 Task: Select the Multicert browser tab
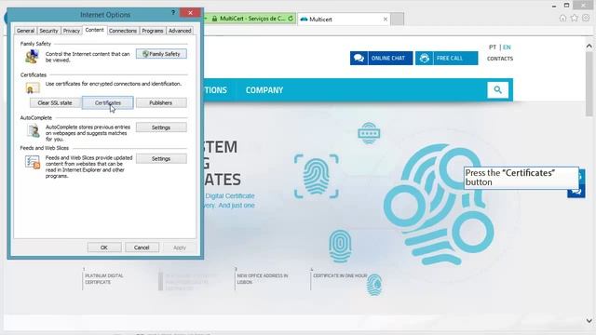344,19
